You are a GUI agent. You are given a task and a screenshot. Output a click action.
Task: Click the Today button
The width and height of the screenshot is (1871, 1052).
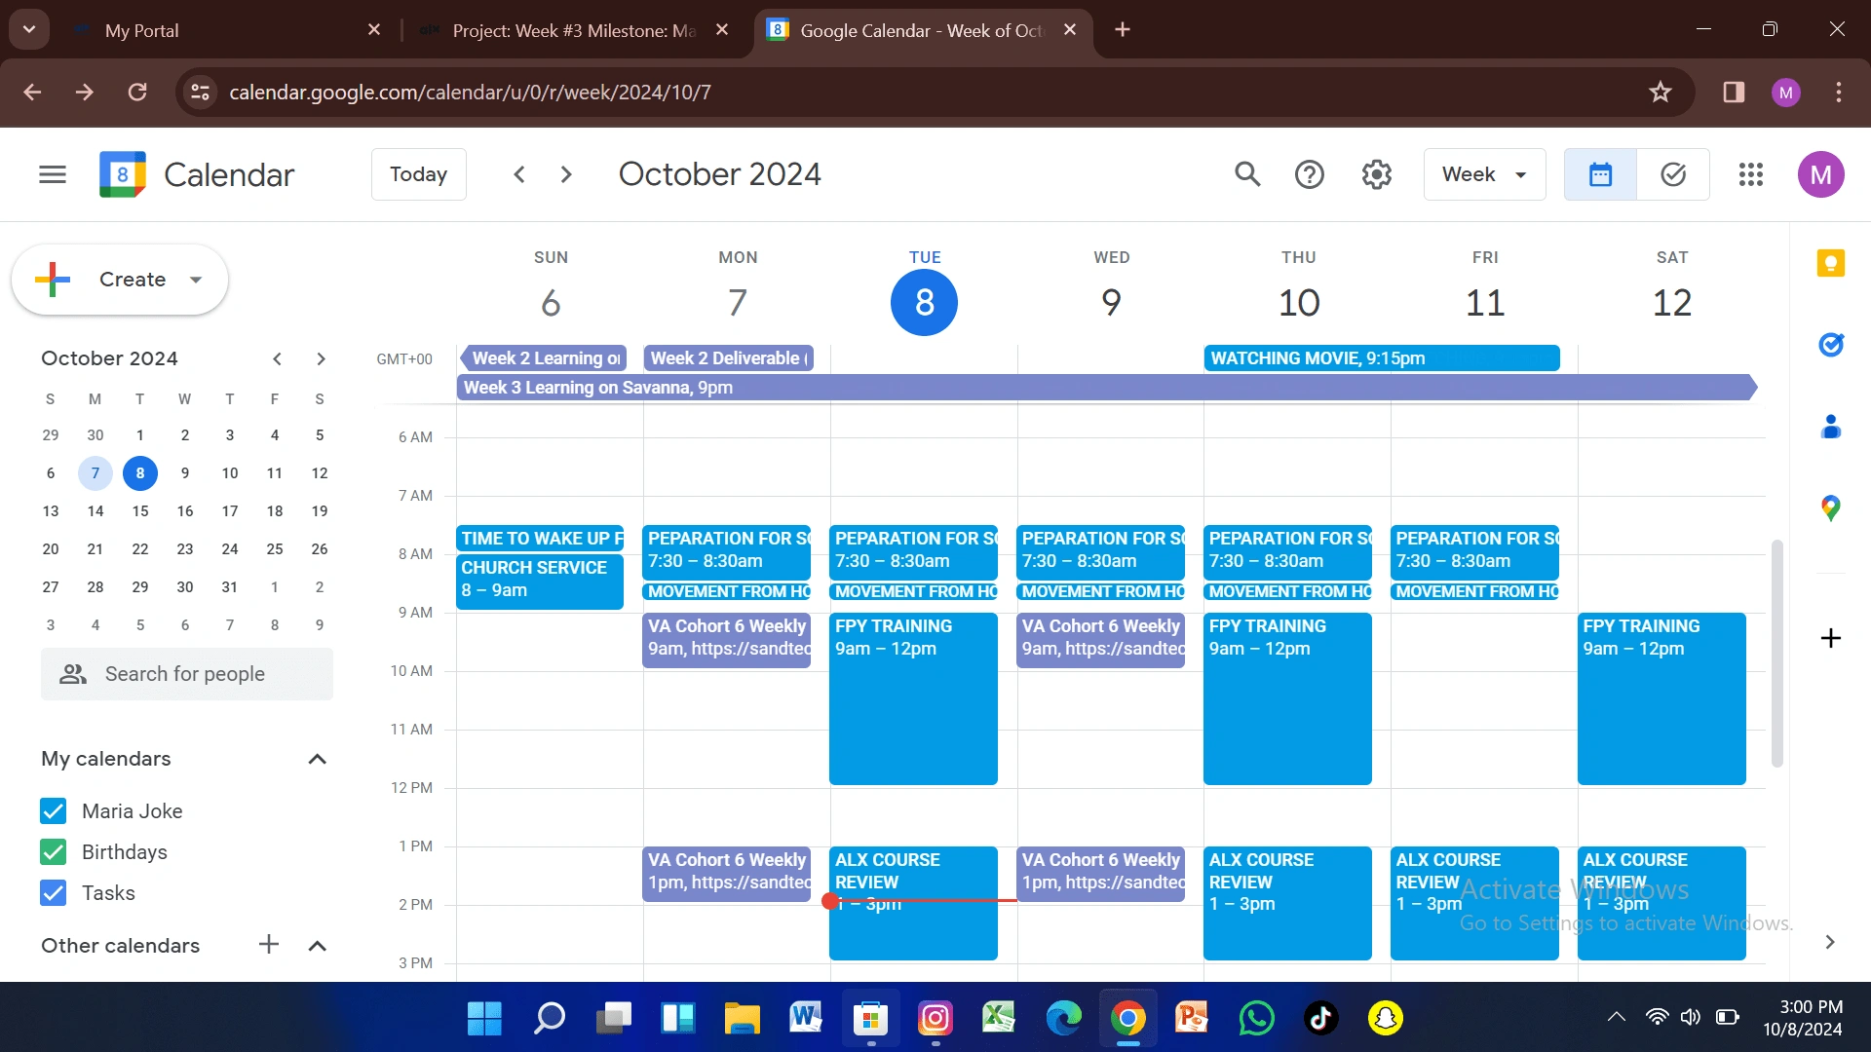pyautogui.click(x=418, y=174)
